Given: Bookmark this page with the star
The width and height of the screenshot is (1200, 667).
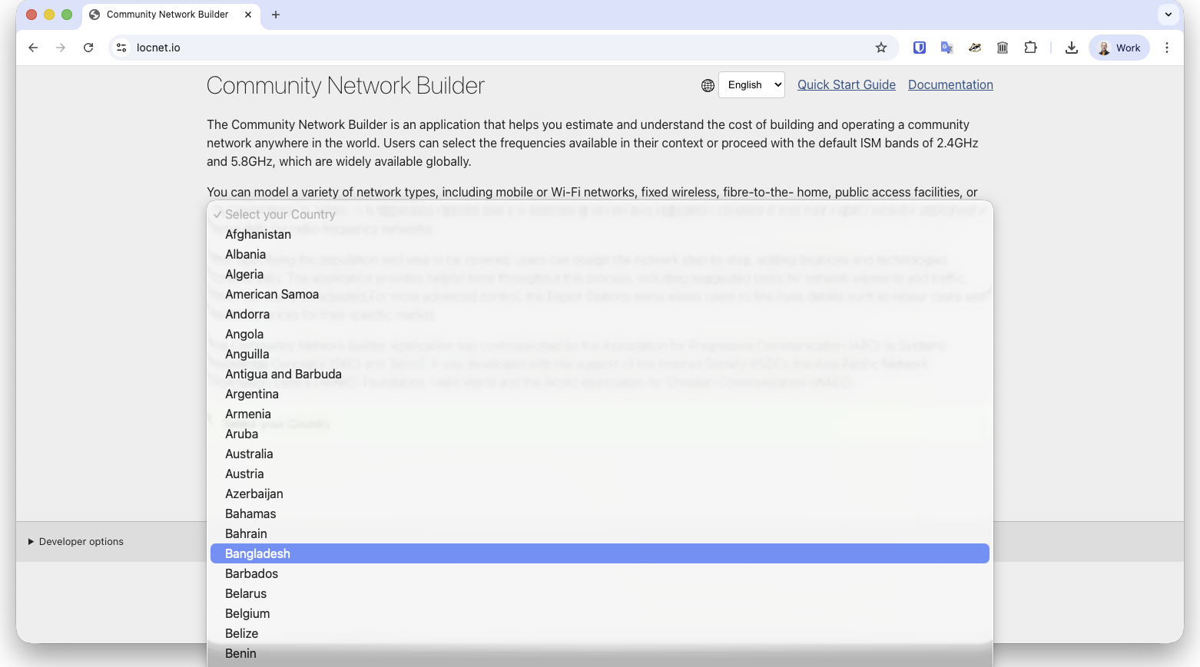Looking at the screenshot, I should 881,48.
